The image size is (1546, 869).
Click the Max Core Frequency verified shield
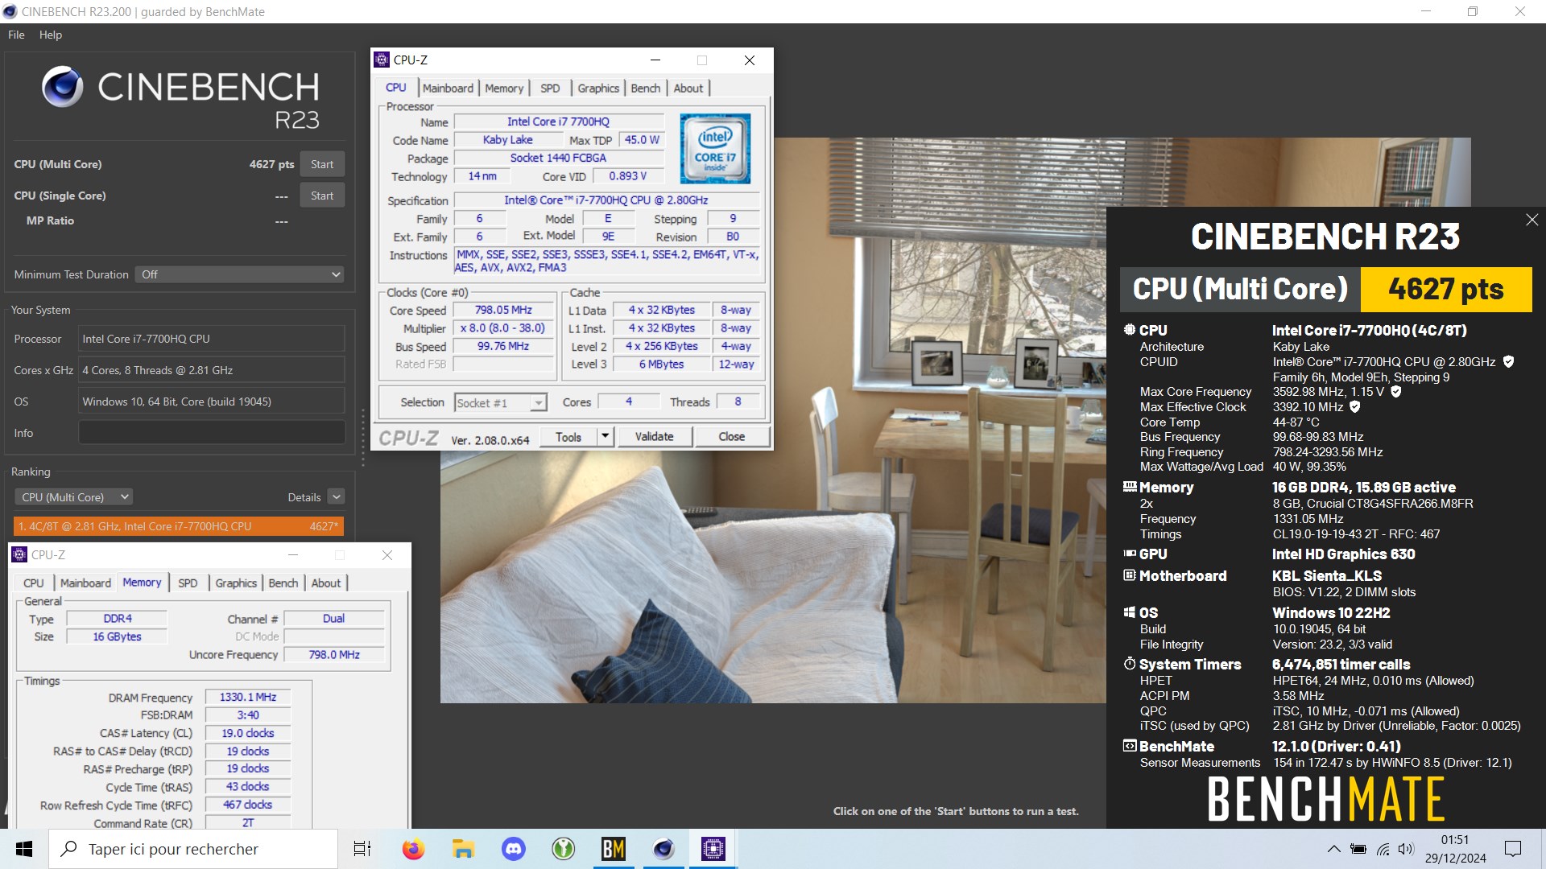click(1395, 392)
